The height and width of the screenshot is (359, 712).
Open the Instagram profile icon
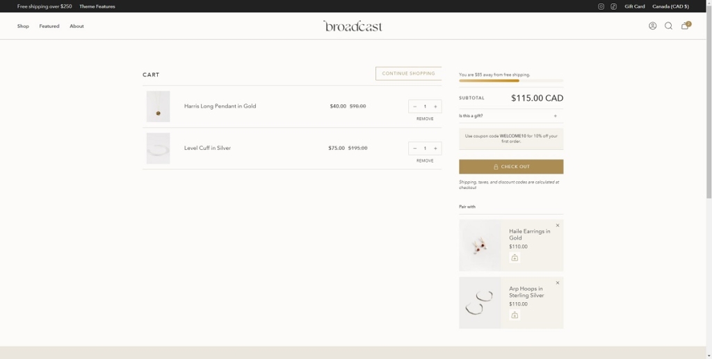click(x=601, y=6)
